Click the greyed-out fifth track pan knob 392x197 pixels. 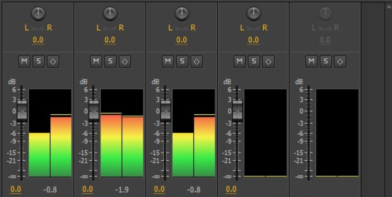(325, 13)
